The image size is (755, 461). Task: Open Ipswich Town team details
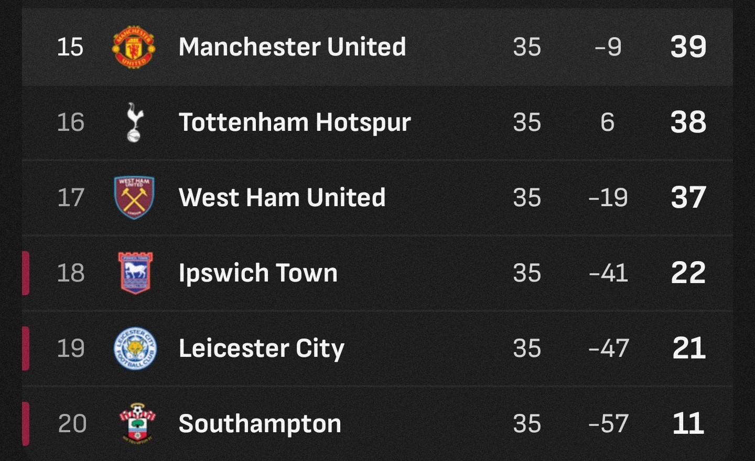(258, 273)
